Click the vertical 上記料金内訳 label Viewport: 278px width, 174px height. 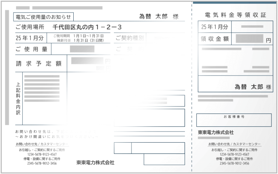coord(18,98)
